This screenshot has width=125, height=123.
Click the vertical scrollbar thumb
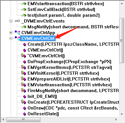coord(122,41)
